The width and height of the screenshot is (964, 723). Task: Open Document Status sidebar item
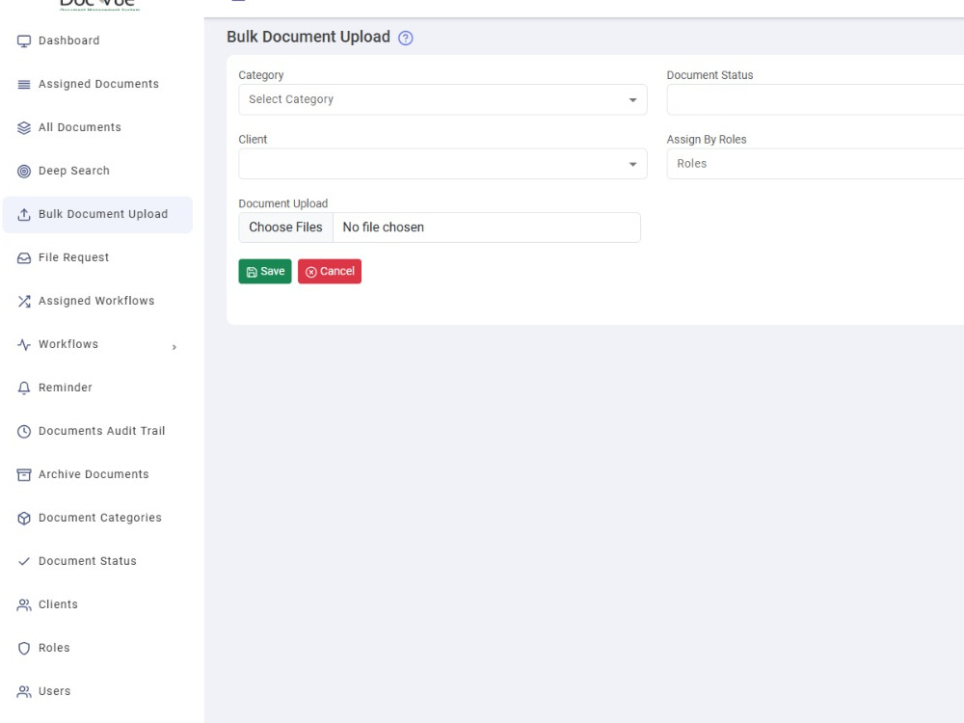[x=88, y=561]
